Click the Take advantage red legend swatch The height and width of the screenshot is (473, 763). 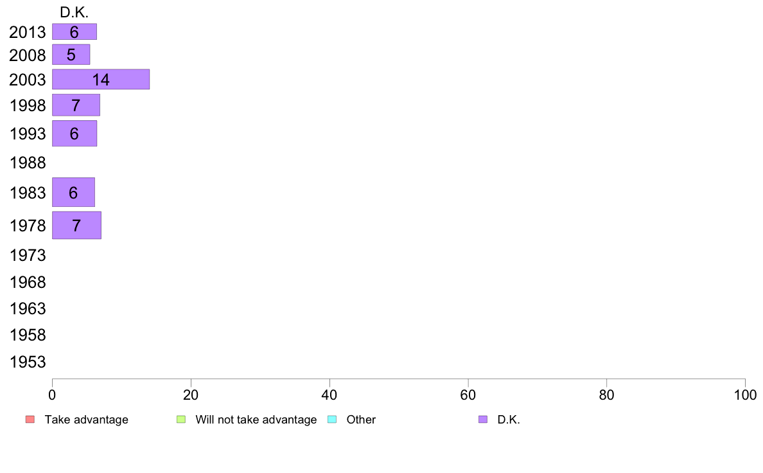30,420
